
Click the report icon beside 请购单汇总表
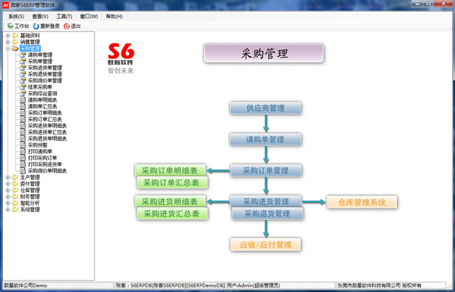click(x=23, y=106)
